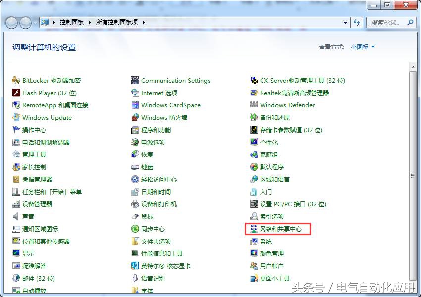This screenshot has height=297, width=421.
Task: Expand the address bar history dropdown
Action: [x=346, y=22]
